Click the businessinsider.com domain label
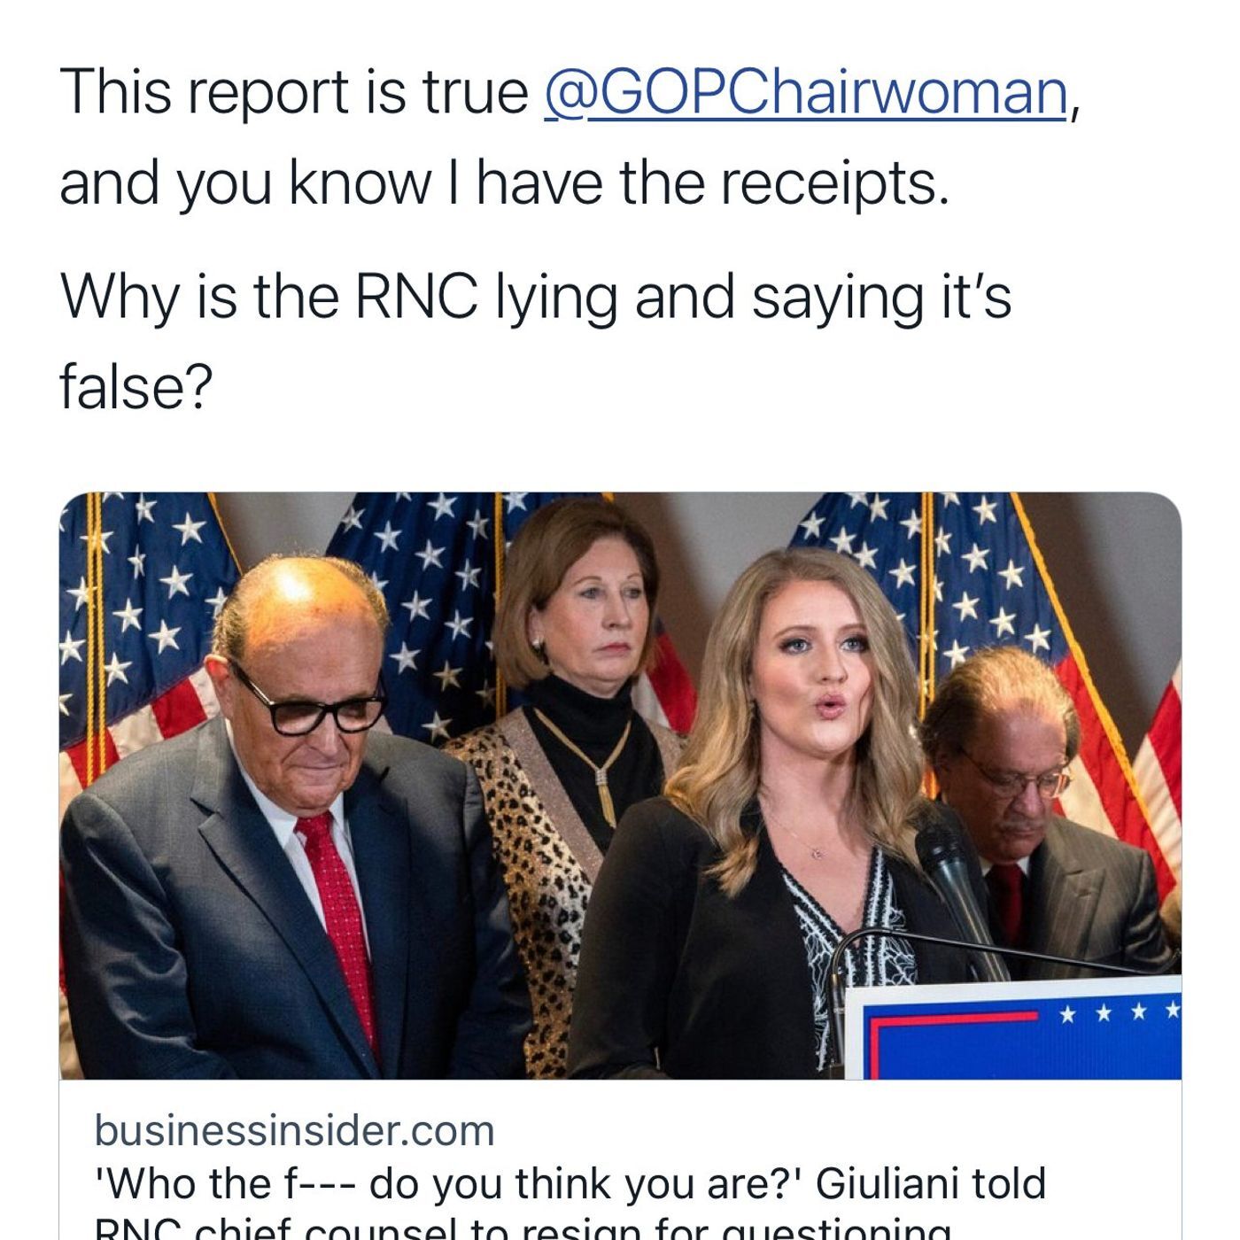Viewport: 1240px width, 1240px height. [x=294, y=1131]
